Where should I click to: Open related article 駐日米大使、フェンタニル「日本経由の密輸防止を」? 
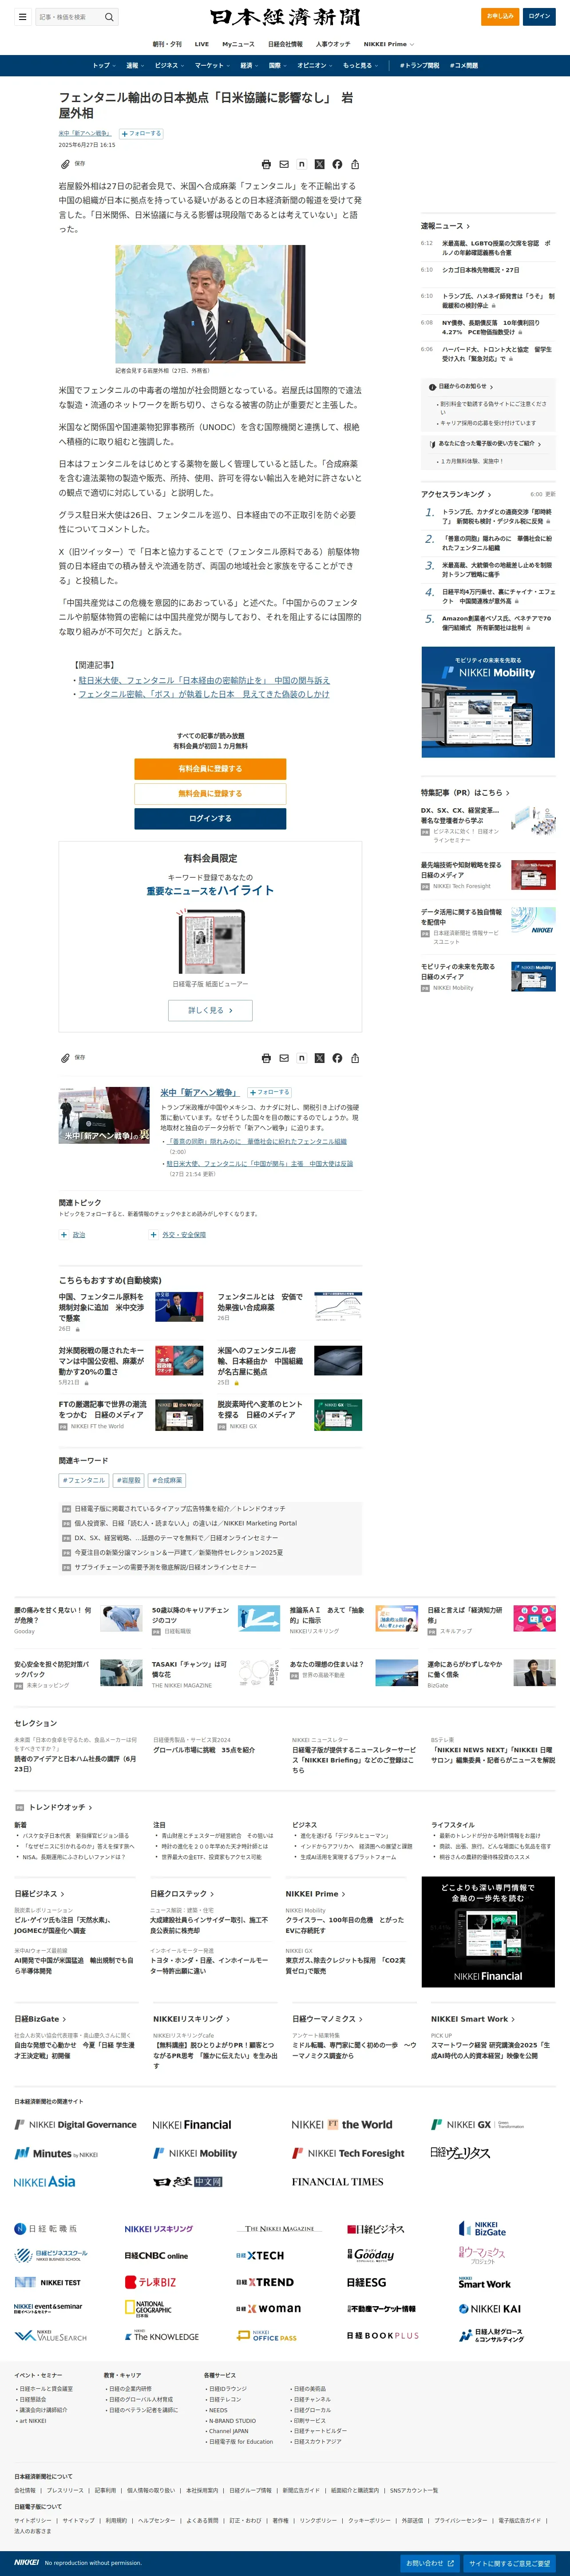pos(204,680)
